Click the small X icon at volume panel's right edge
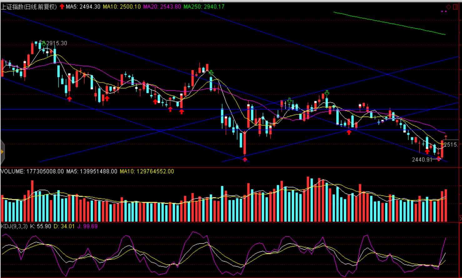462x278 pixels. click(460, 218)
